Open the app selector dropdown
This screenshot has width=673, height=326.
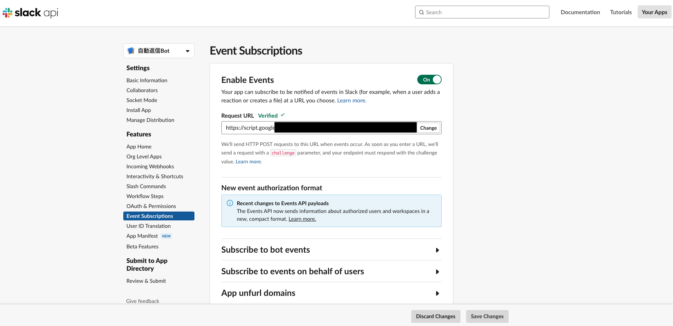[187, 50]
